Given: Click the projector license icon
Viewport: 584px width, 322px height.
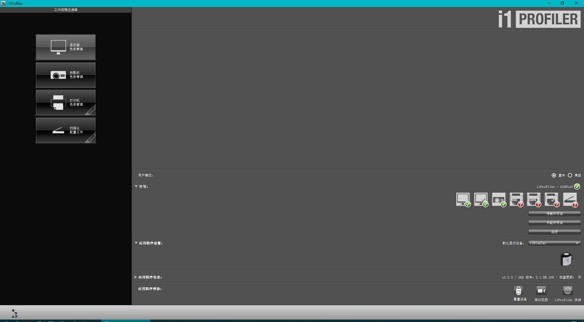Looking at the screenshot, I should (x=499, y=200).
